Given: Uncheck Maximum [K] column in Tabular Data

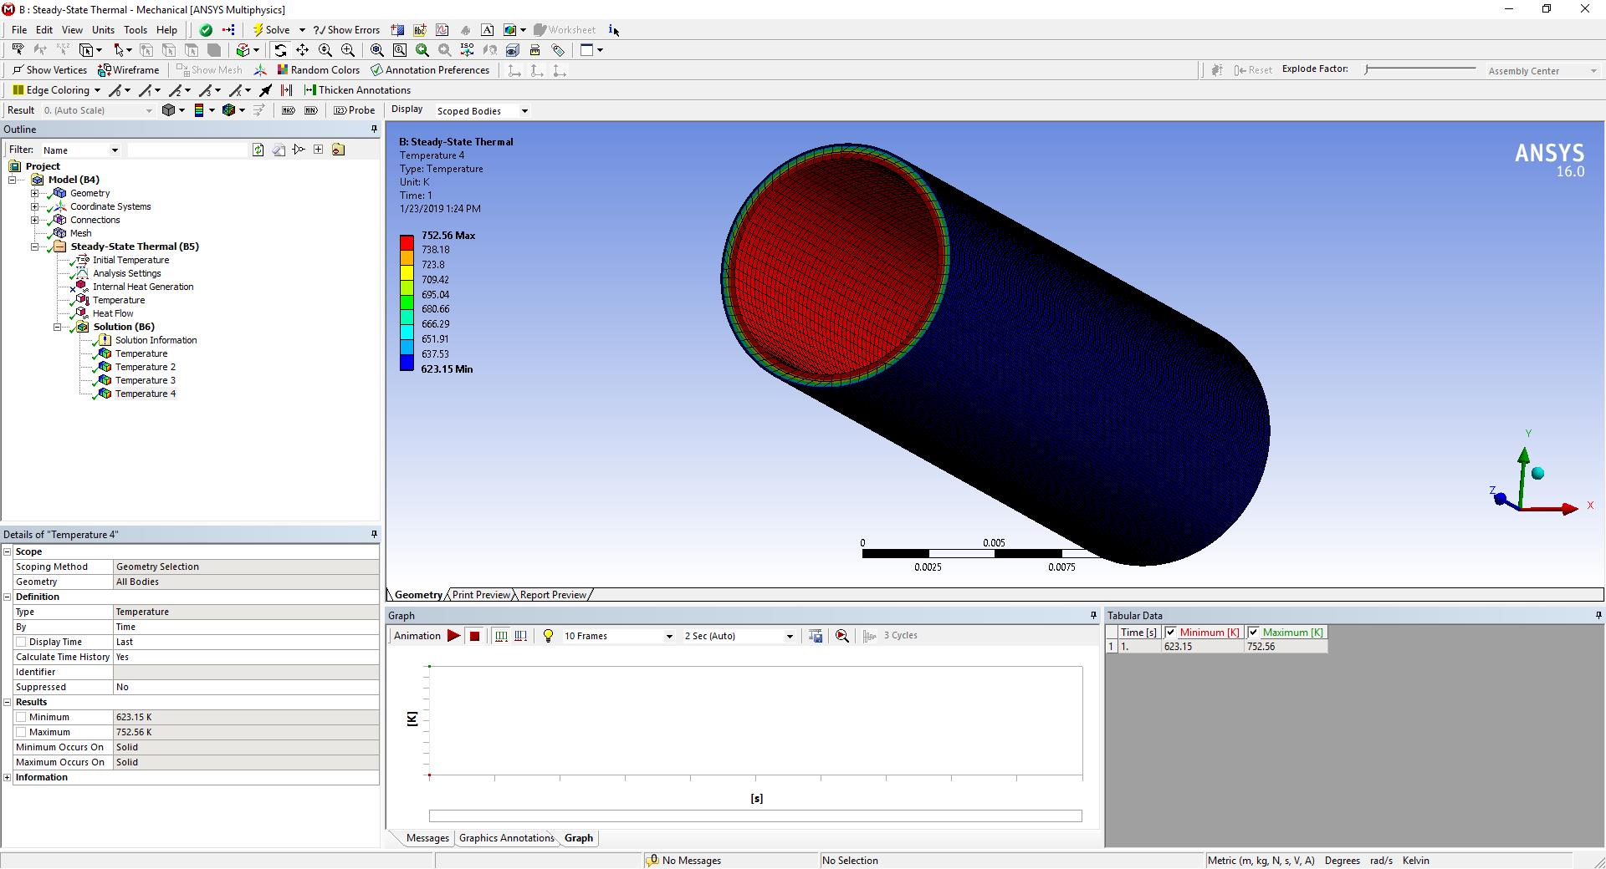Looking at the screenshot, I should tap(1253, 633).
